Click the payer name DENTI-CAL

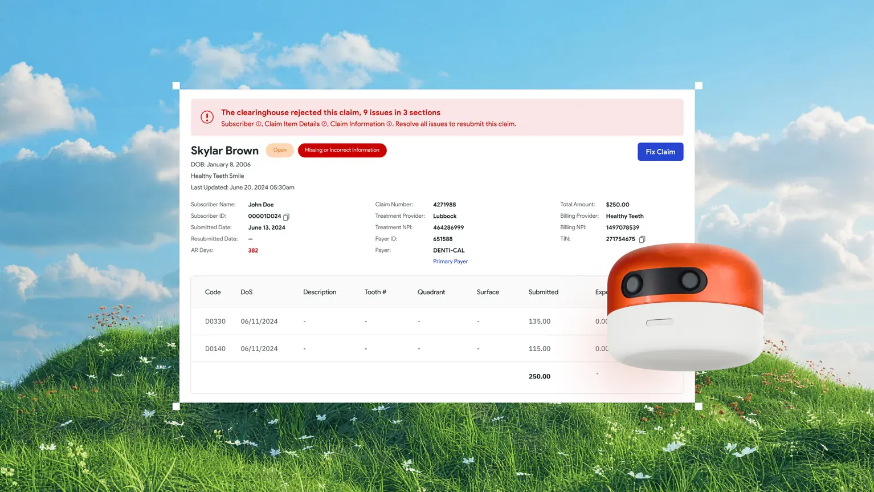(x=449, y=250)
